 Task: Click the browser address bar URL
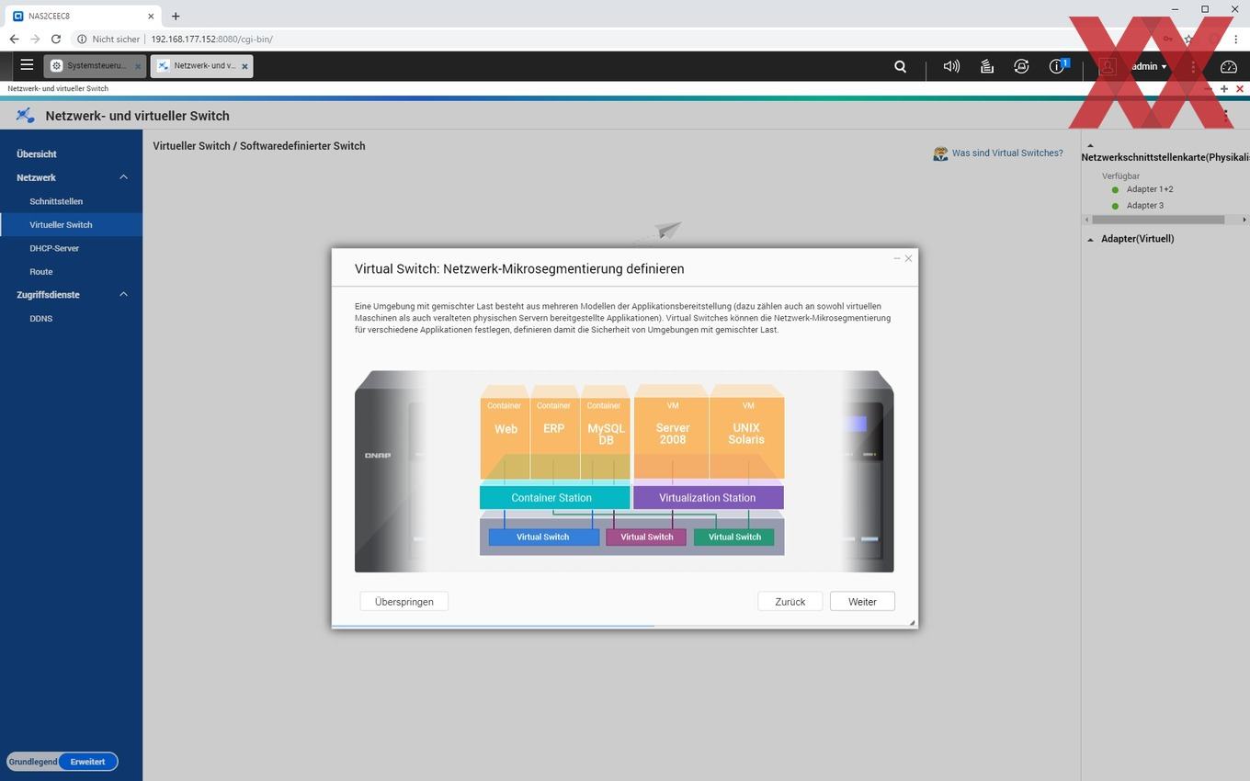tap(212, 39)
